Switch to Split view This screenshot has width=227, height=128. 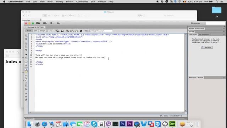coord(35,31)
